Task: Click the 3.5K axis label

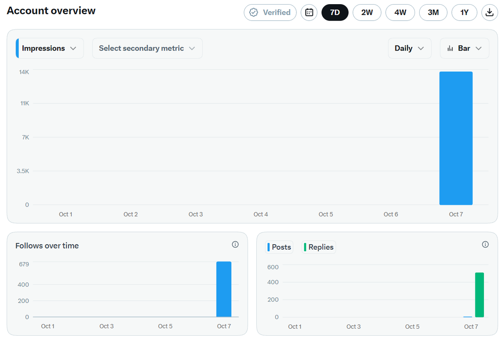Action: pyautogui.click(x=23, y=171)
